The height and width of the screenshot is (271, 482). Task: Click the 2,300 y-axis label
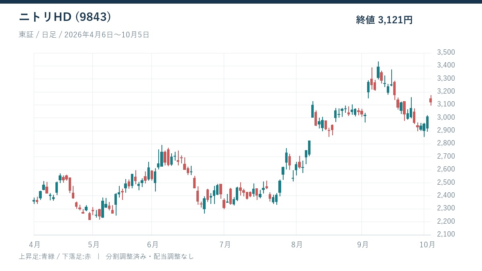pyautogui.click(x=446, y=208)
